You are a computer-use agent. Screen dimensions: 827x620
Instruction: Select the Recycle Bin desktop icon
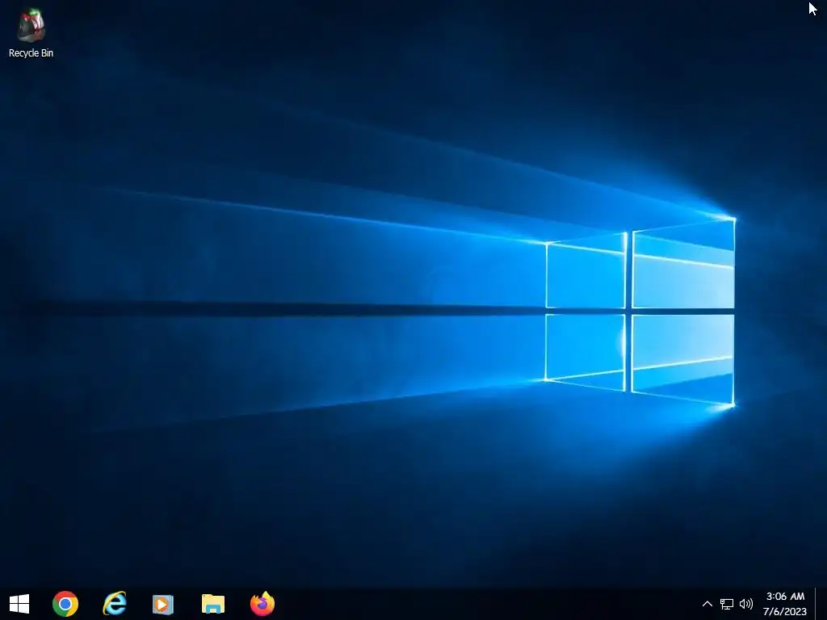[x=31, y=33]
